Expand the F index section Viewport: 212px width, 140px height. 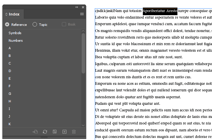9,86
